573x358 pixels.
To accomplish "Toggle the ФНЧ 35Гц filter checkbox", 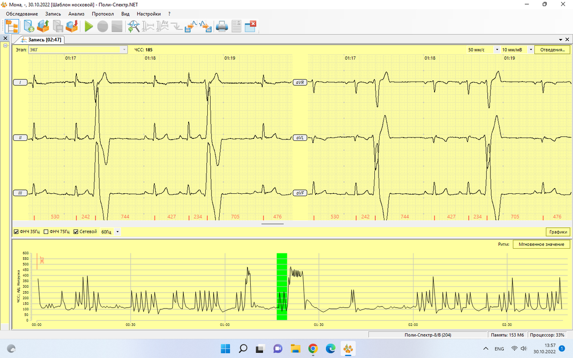I will [17, 232].
